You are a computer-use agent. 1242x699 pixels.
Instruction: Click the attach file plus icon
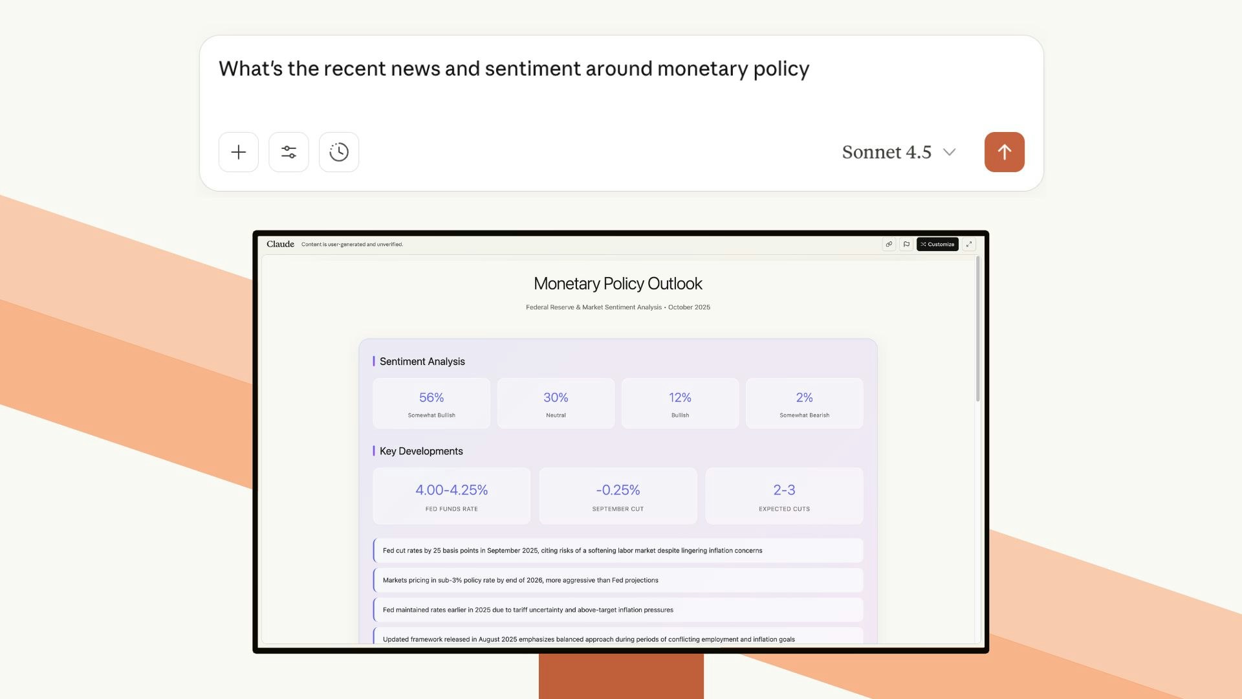(x=238, y=152)
